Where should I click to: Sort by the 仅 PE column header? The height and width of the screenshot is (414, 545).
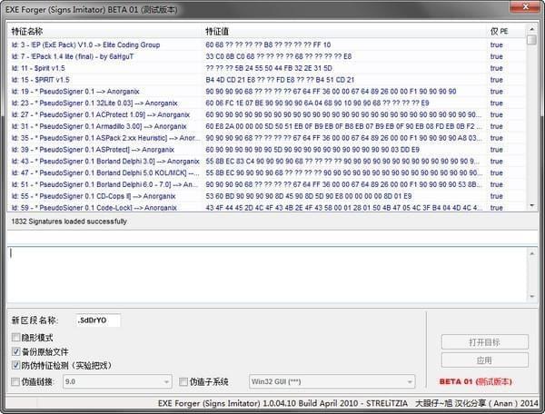click(507, 31)
